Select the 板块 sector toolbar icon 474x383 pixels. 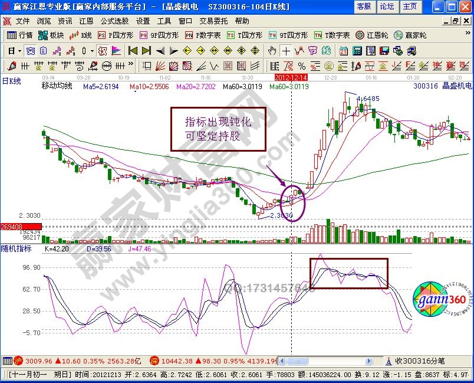tap(51, 35)
